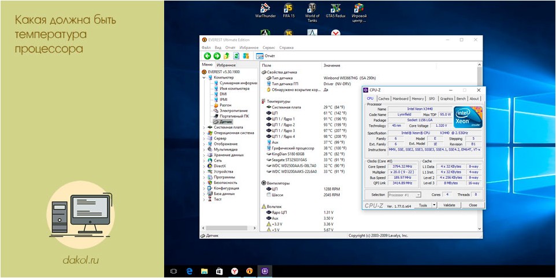This screenshot has width=556, height=278.
Task: Expand the Мультимедиа tree node
Action: click(x=204, y=149)
